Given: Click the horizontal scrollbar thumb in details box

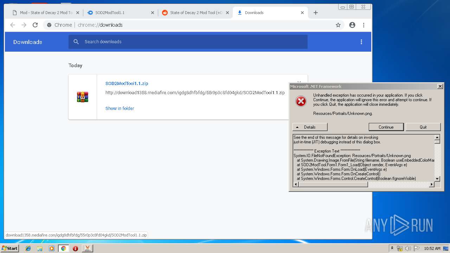Looking at the screenshot, I should coord(333,184).
